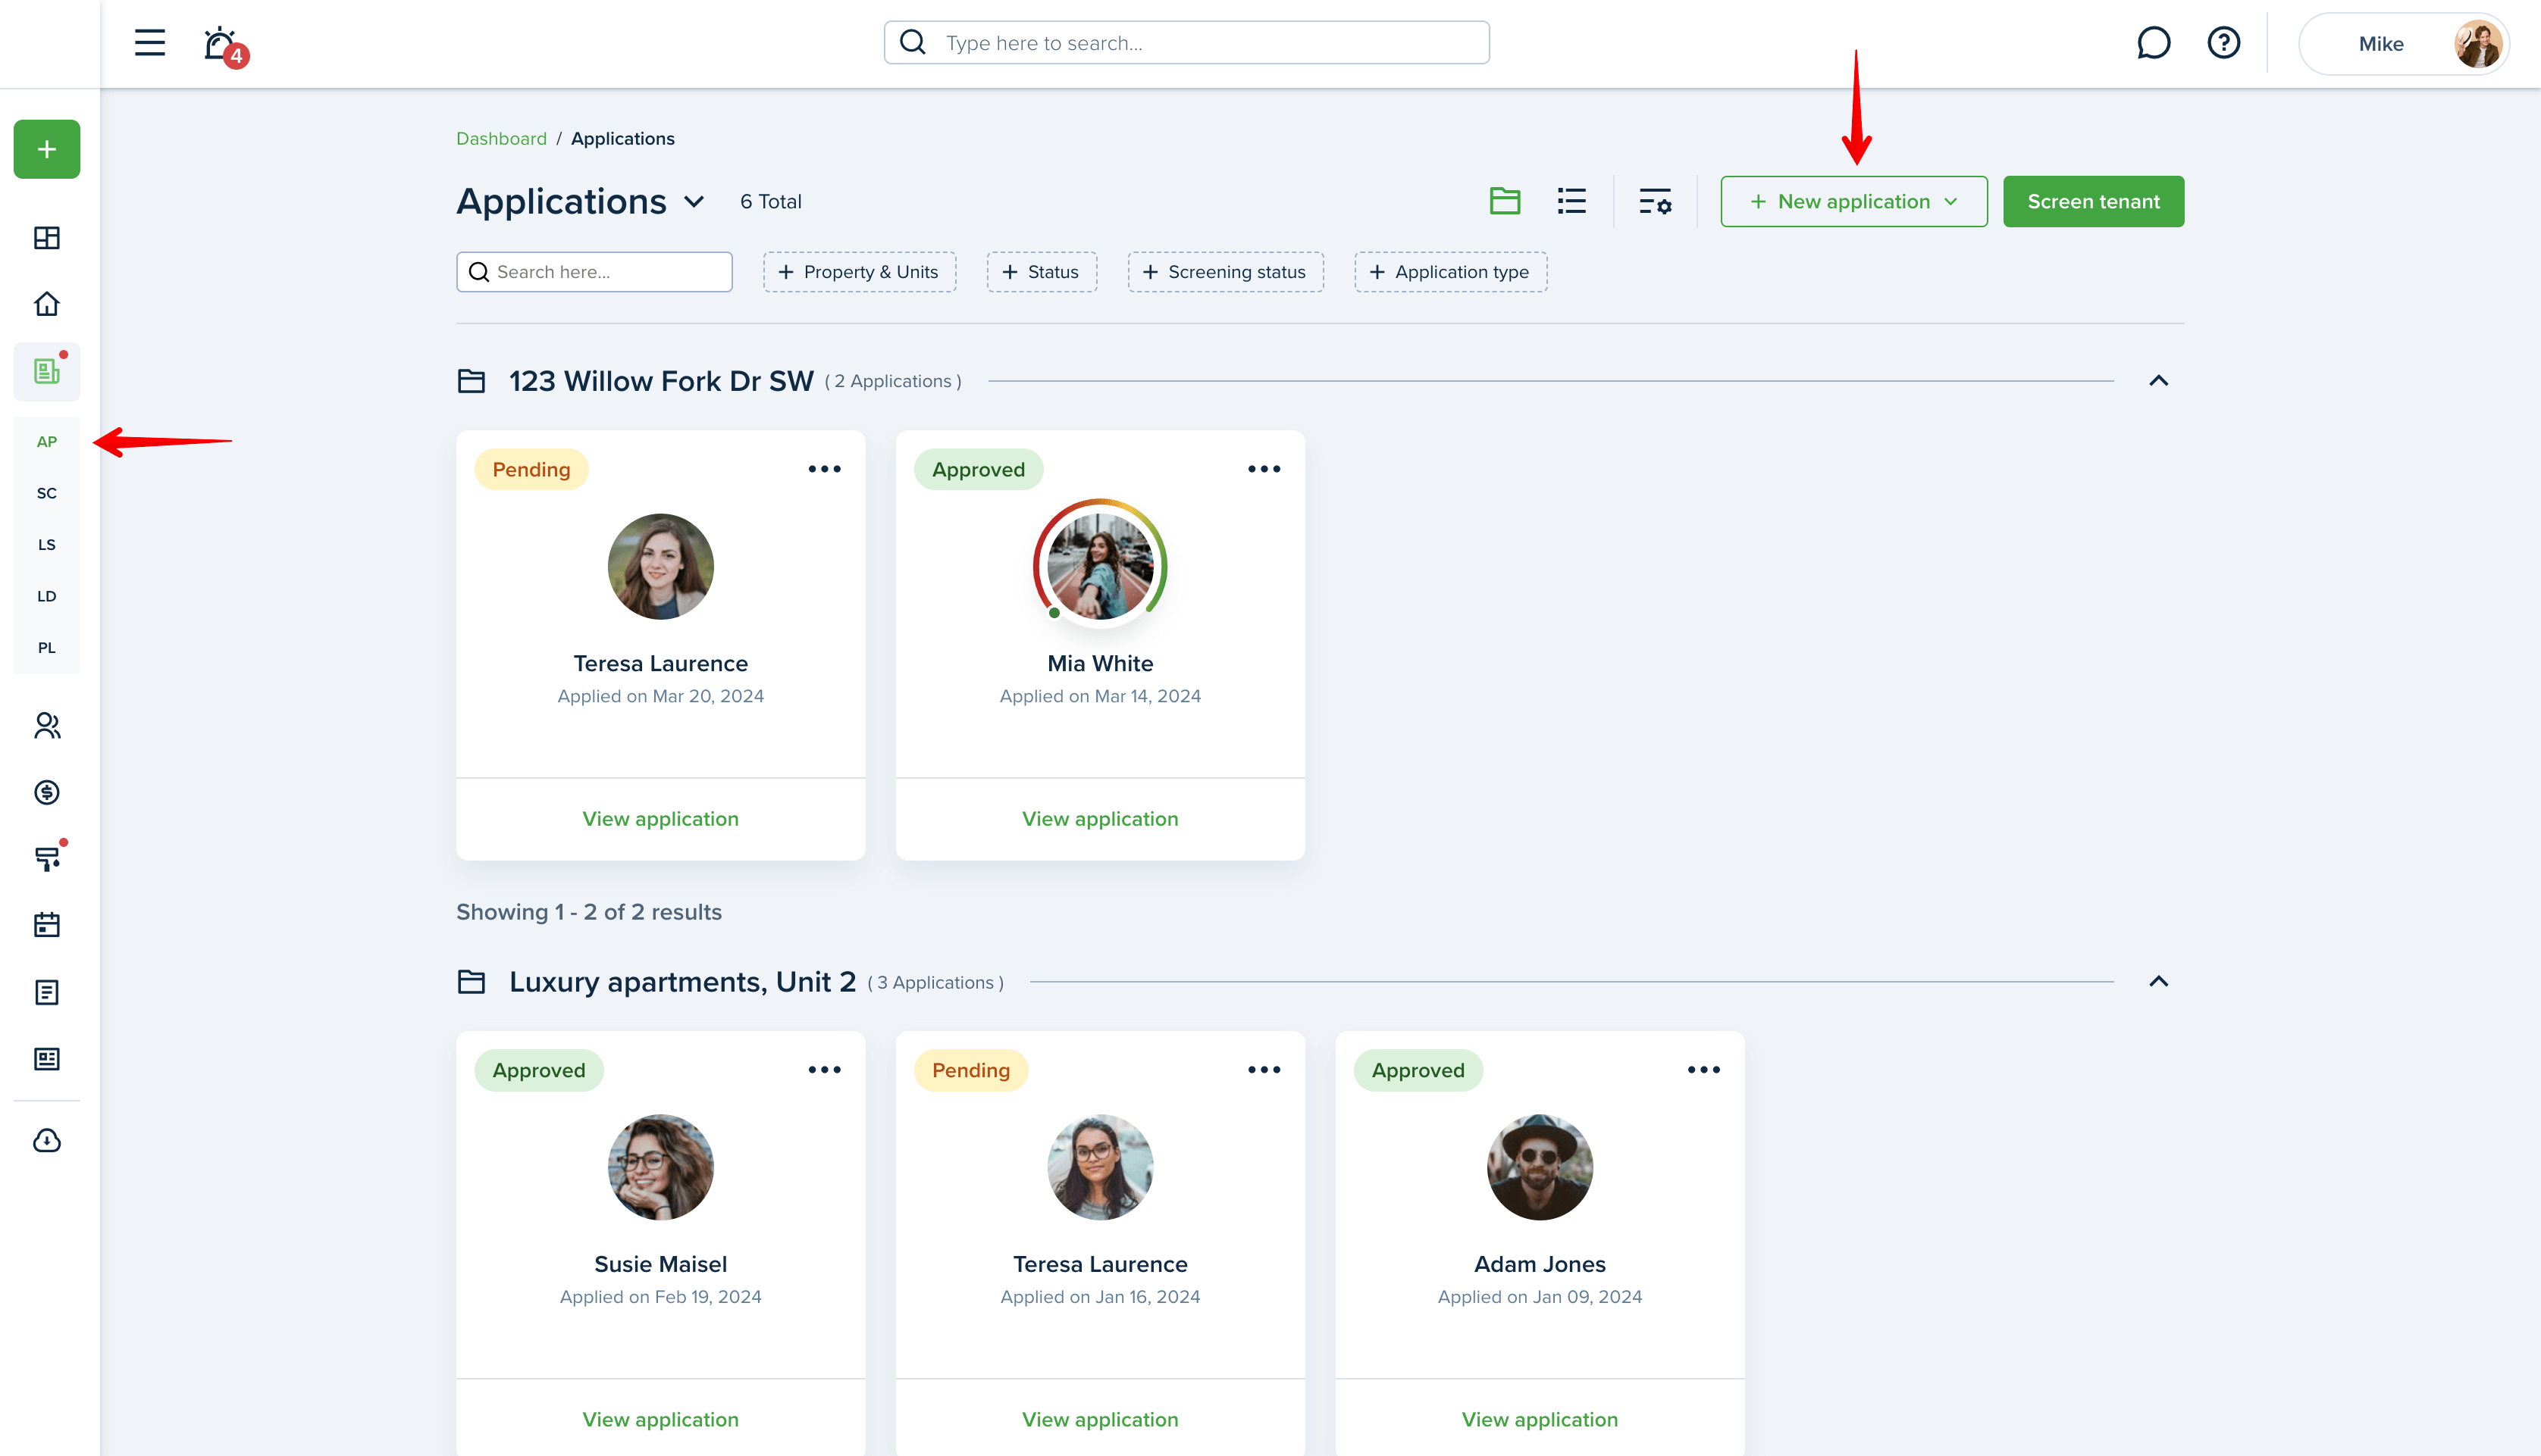Add an Application type filter

point(1451,272)
